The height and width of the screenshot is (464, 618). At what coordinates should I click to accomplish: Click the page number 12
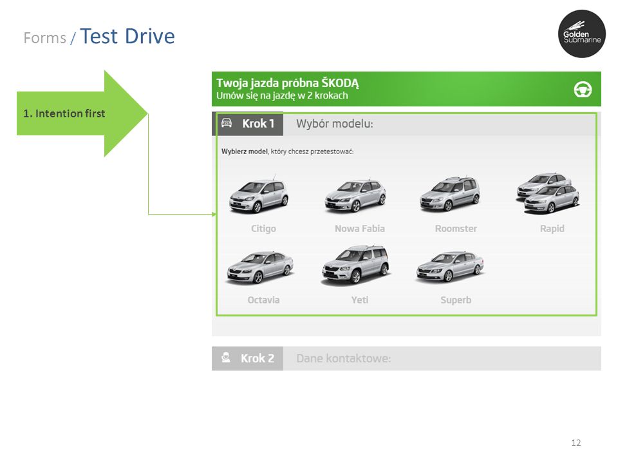(x=576, y=443)
